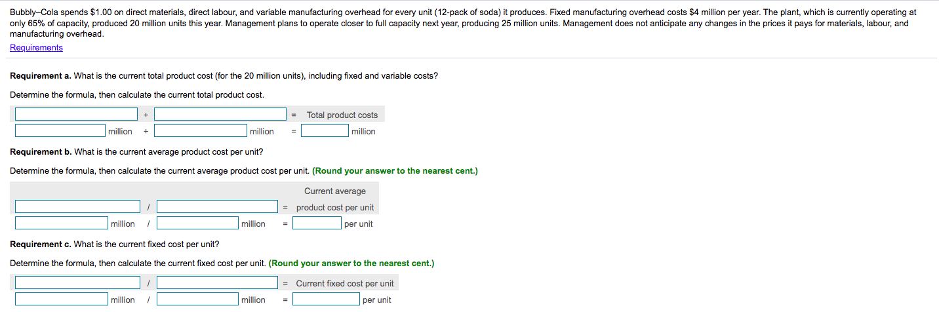Click the bold Requirement a. heading text
The image size is (939, 312).
(x=41, y=76)
